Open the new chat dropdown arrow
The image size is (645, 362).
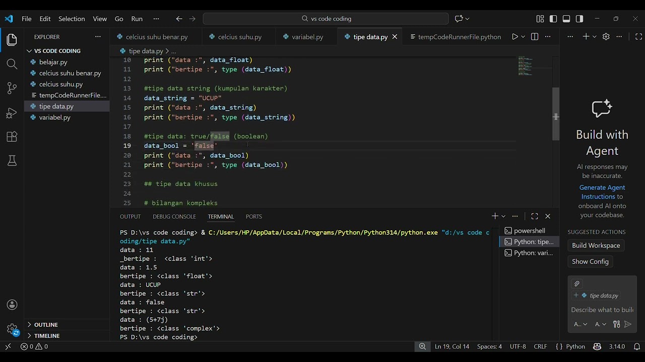point(594,37)
